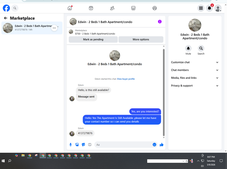Expand Media, files and links section
227x169 pixels.
[x=195, y=78]
